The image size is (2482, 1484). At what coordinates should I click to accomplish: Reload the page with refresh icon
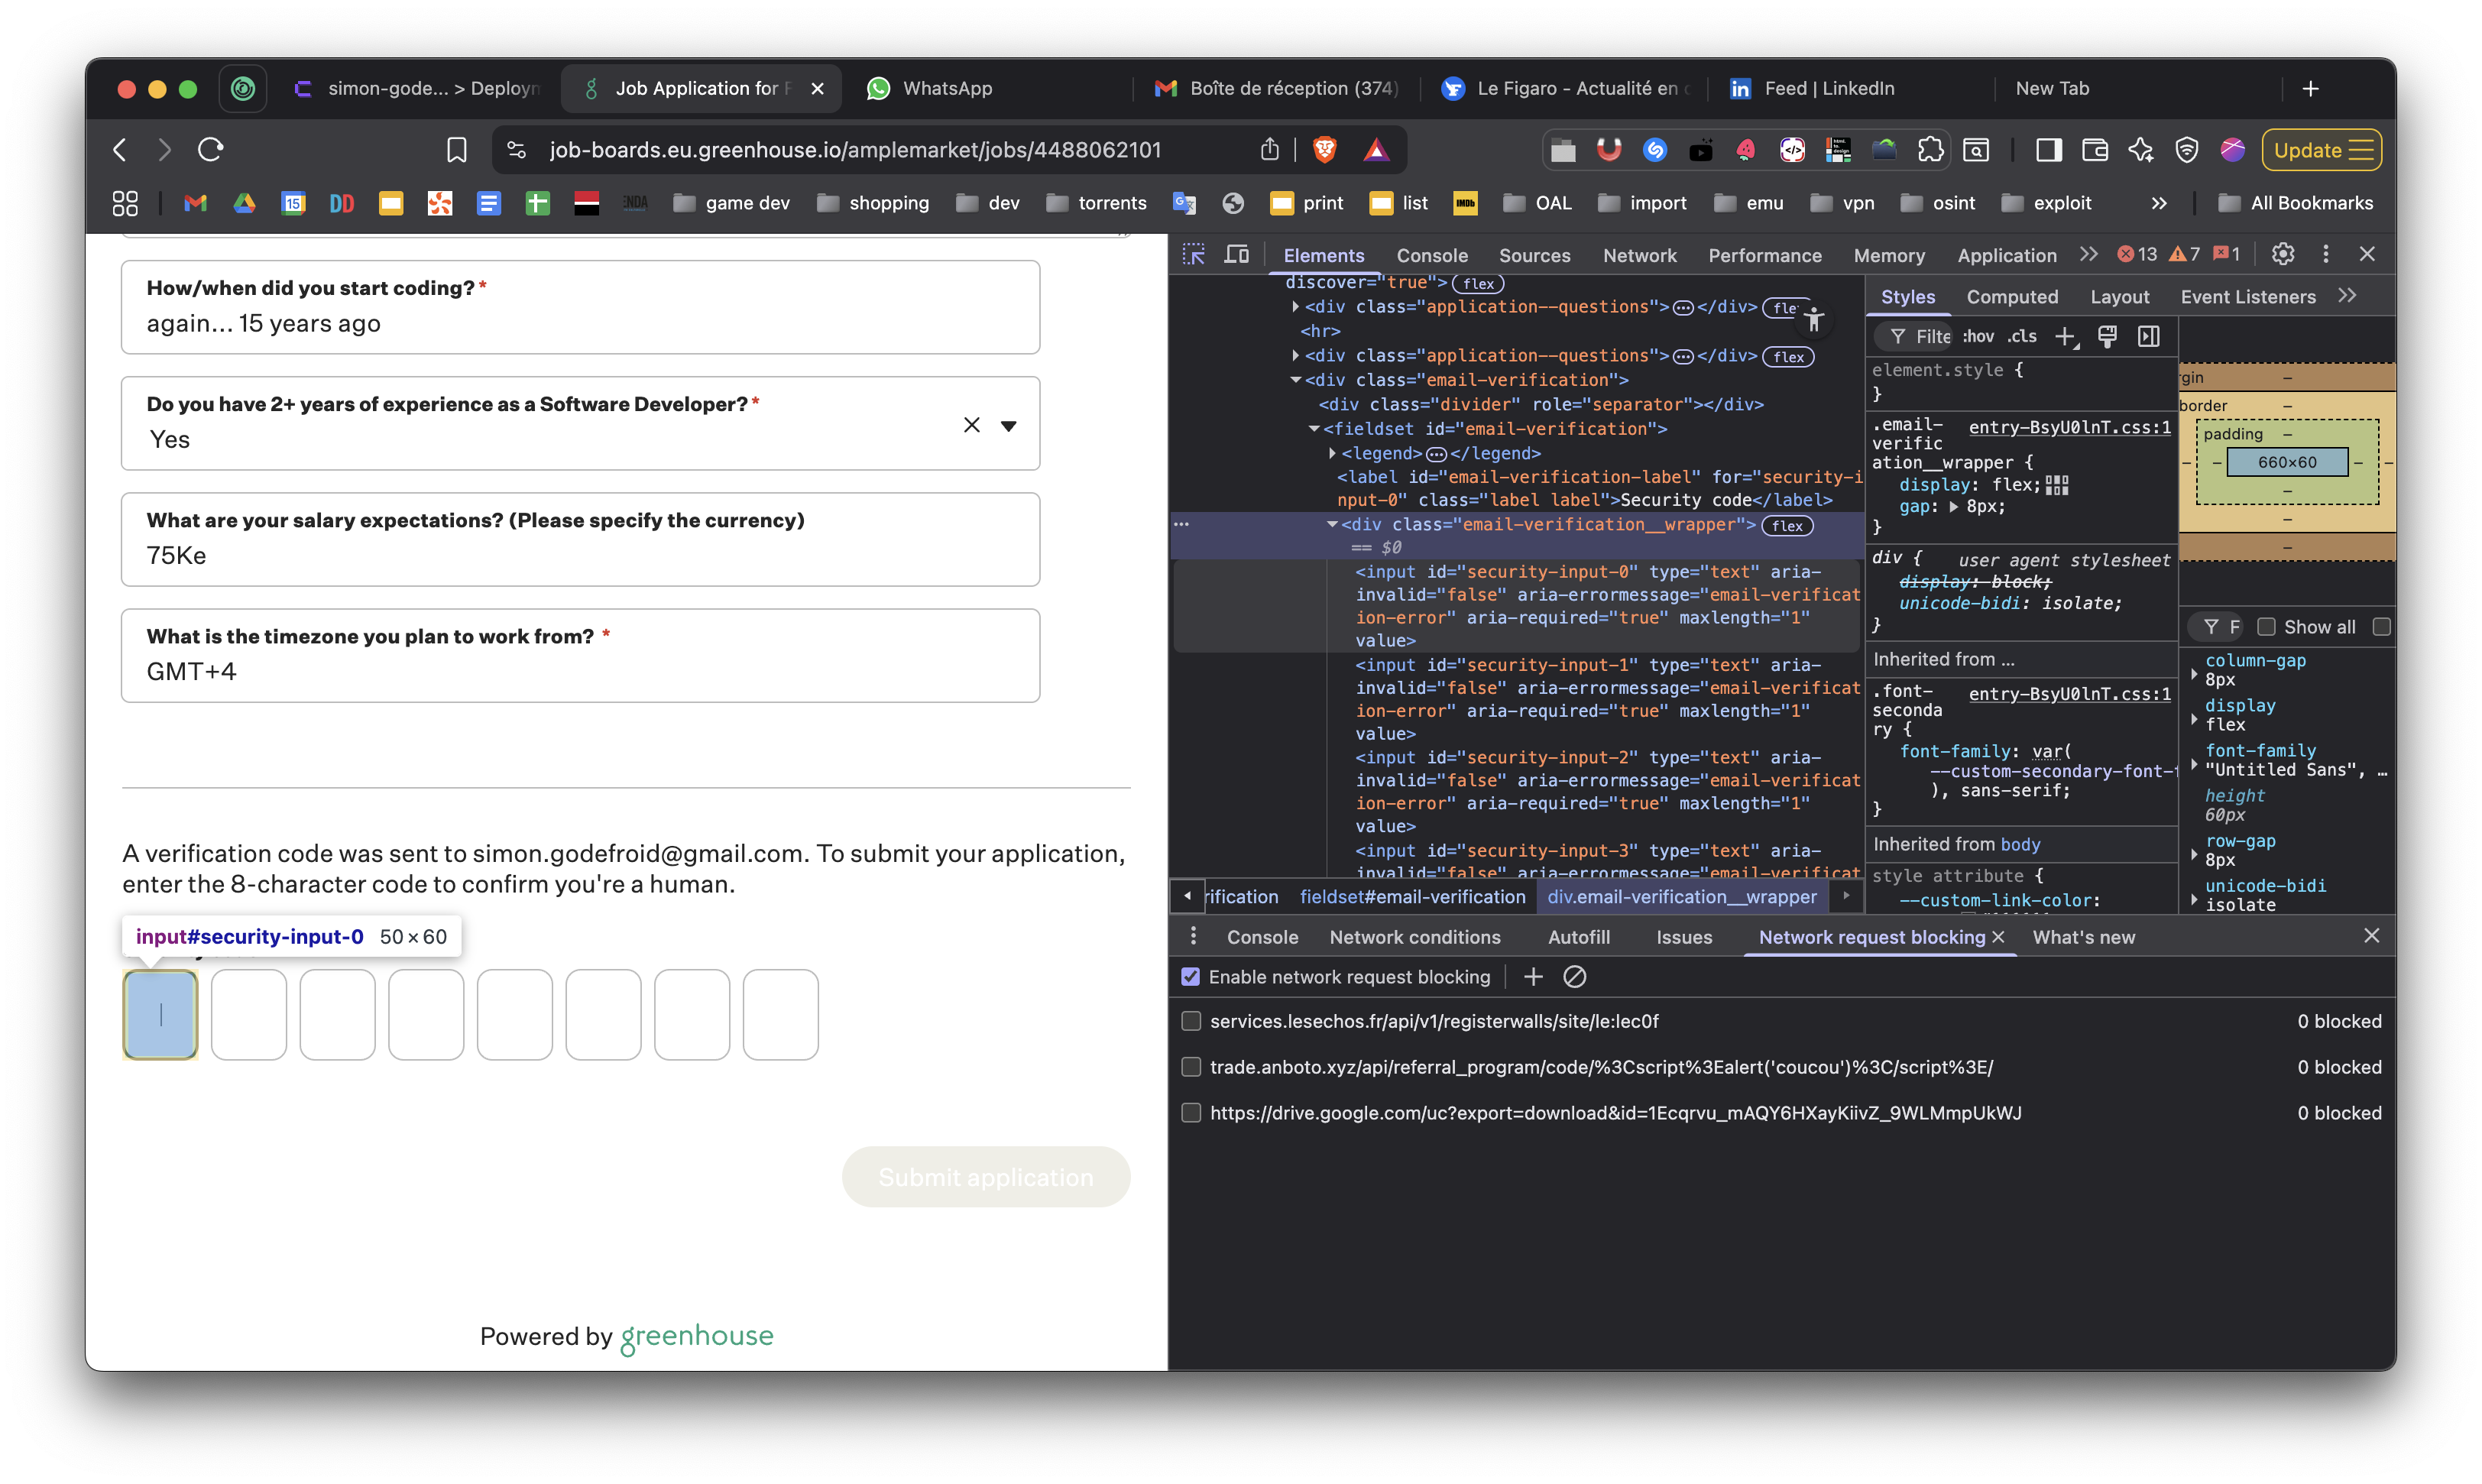[x=210, y=150]
